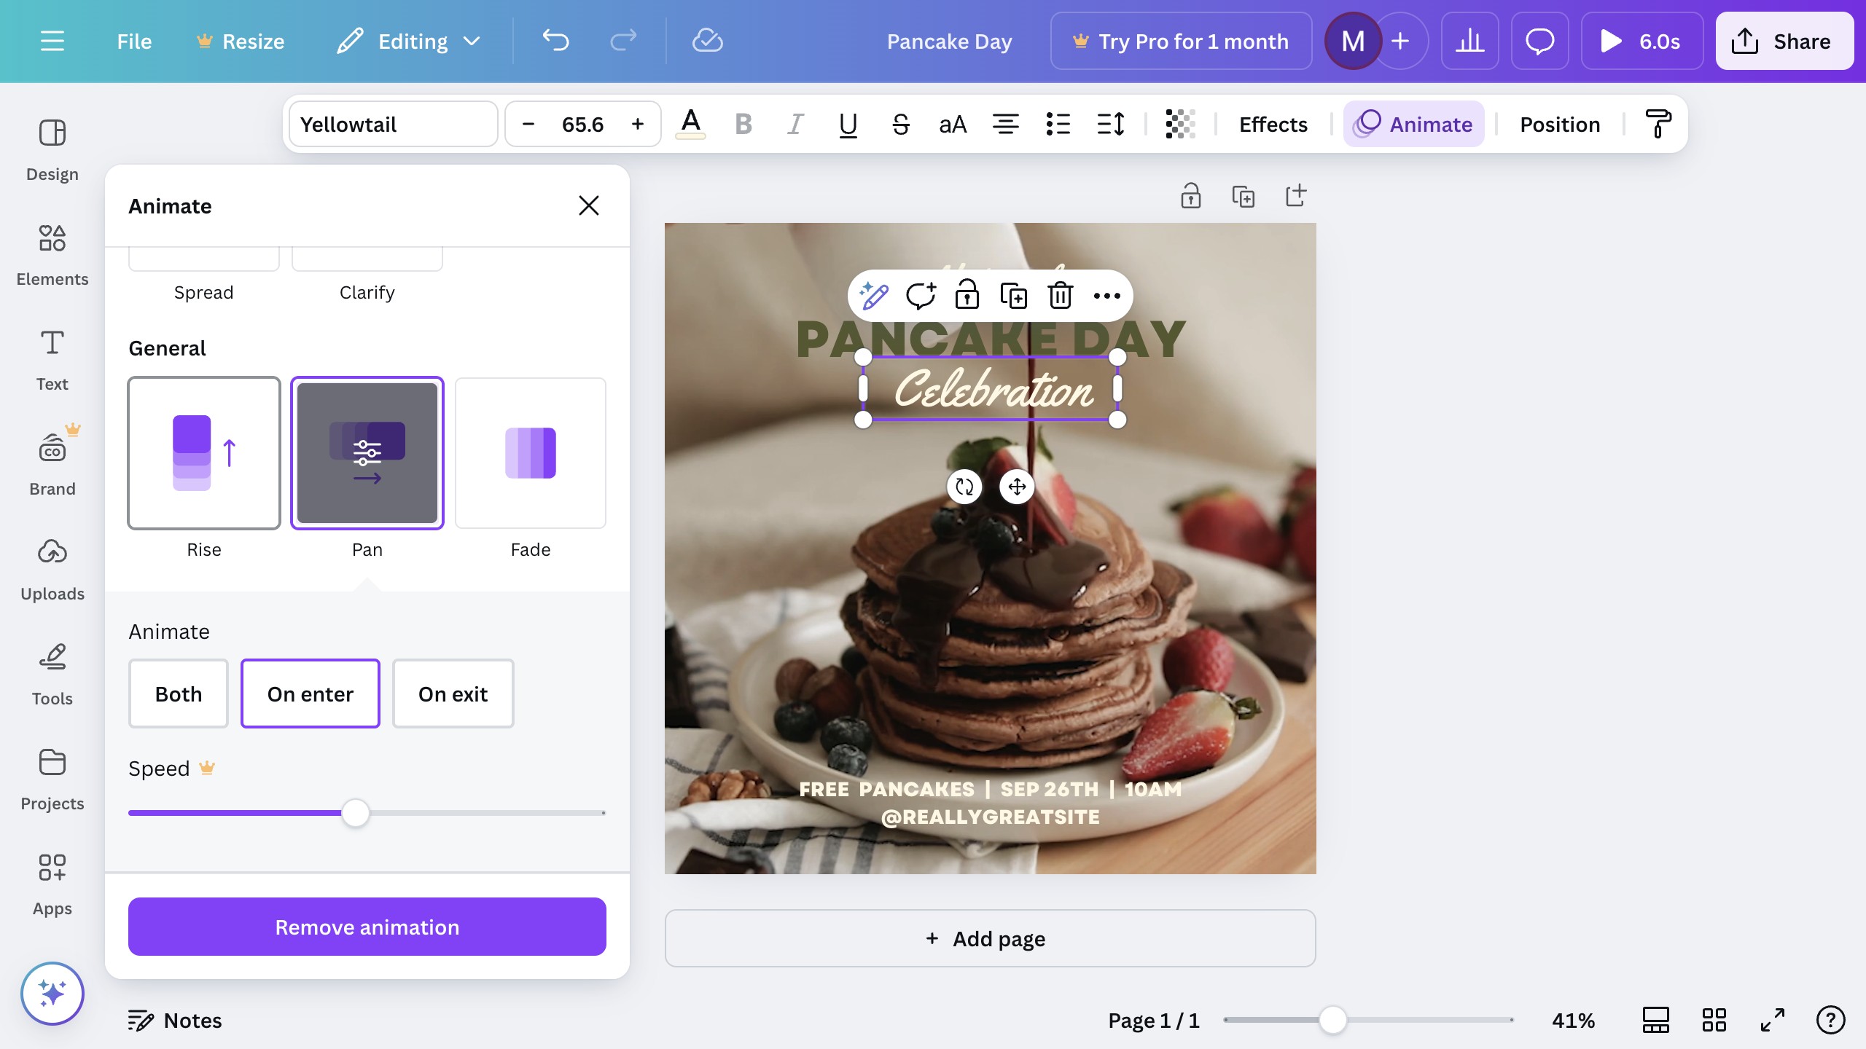
Task: Open the Elements sidebar tab
Action: pyautogui.click(x=52, y=256)
